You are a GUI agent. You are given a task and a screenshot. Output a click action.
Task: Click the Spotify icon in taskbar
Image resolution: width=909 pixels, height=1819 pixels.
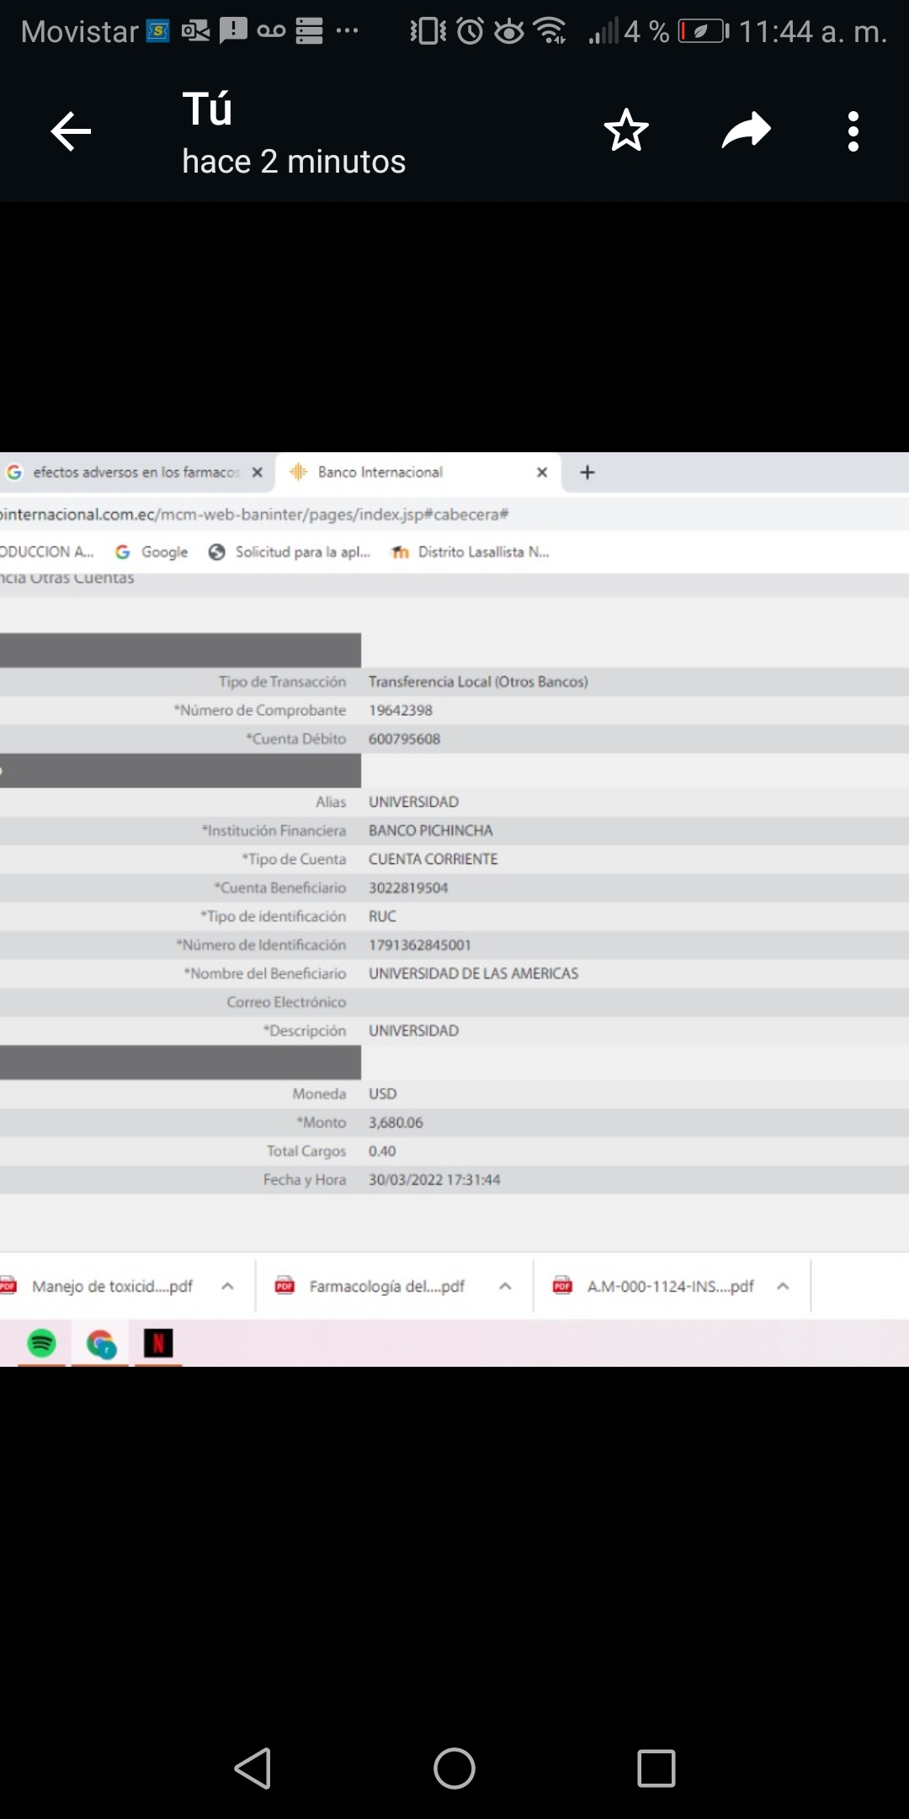[x=41, y=1342]
